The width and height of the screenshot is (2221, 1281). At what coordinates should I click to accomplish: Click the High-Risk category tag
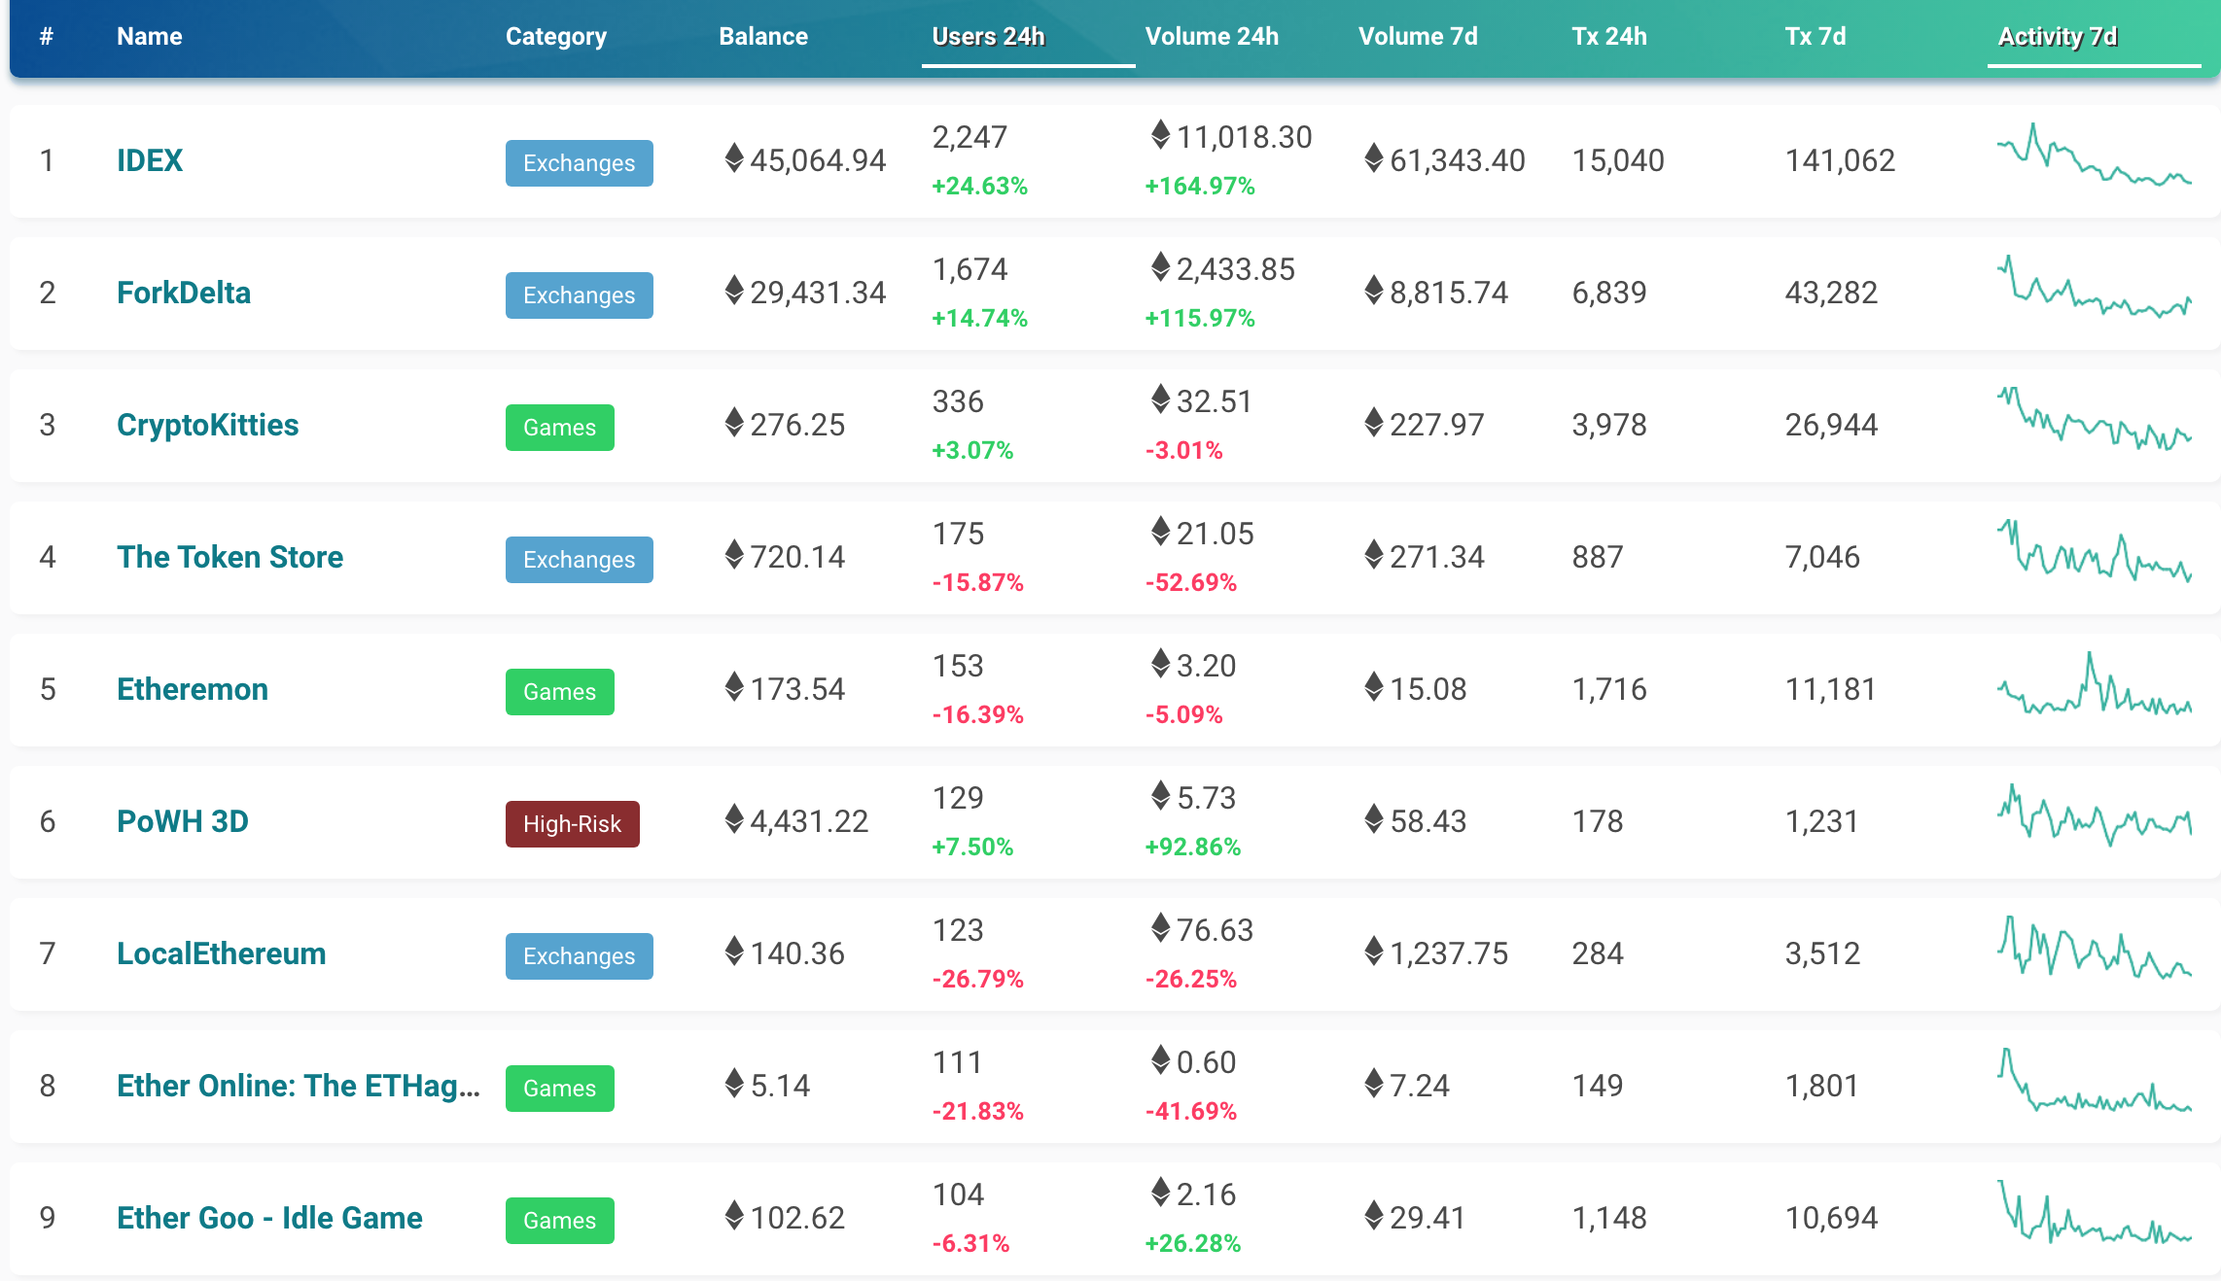573,824
